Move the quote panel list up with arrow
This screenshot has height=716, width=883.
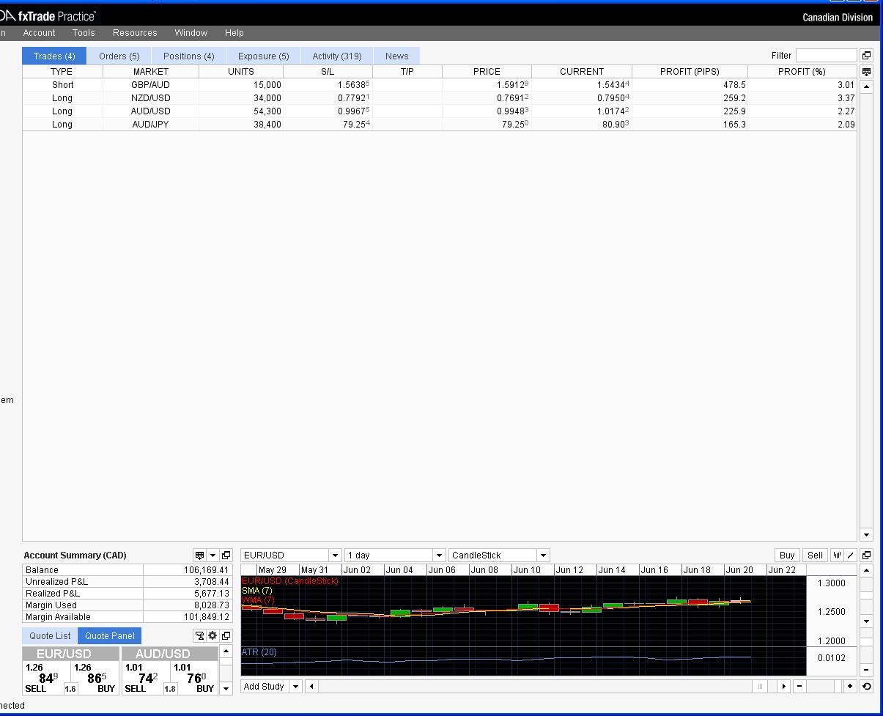pyautogui.click(x=226, y=652)
